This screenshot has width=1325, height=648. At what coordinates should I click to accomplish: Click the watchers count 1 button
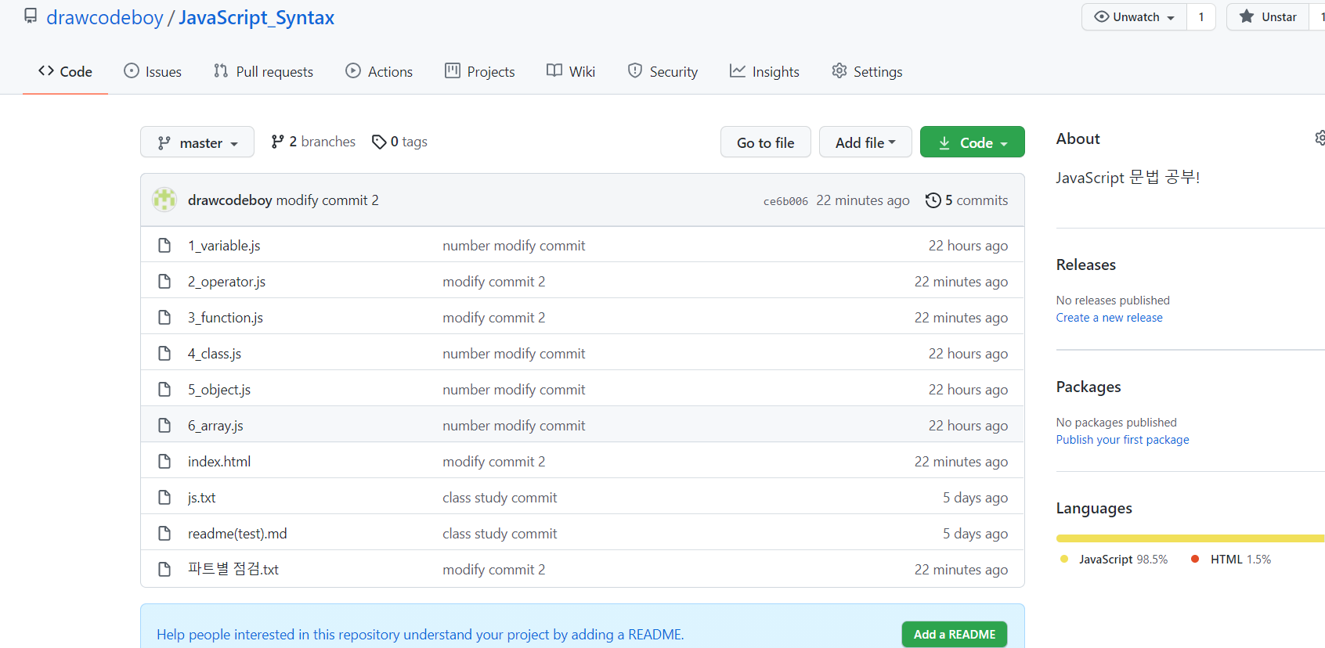1201,17
